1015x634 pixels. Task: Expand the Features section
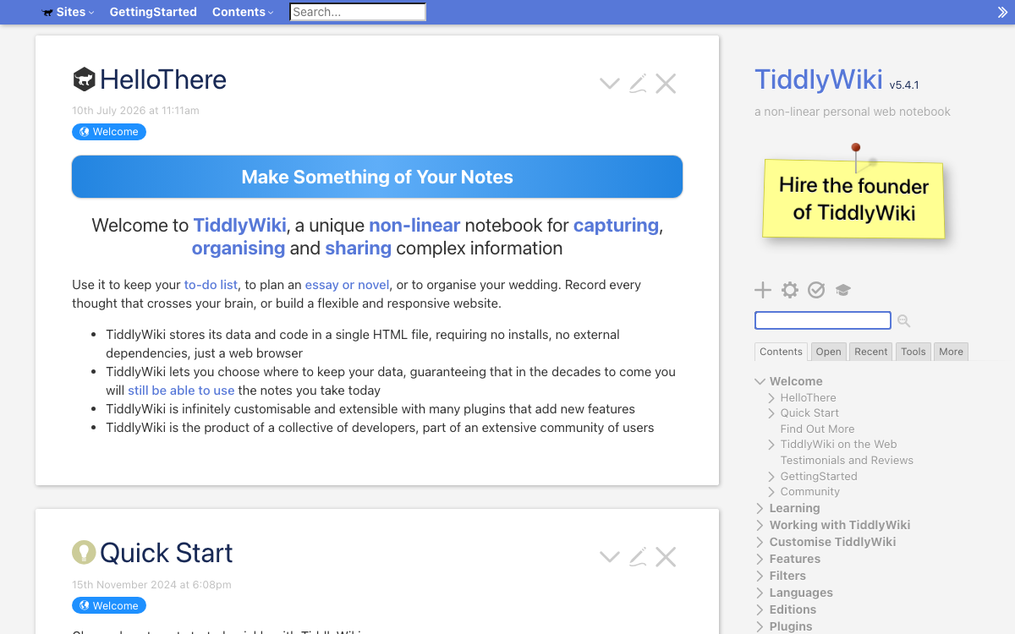point(760,559)
